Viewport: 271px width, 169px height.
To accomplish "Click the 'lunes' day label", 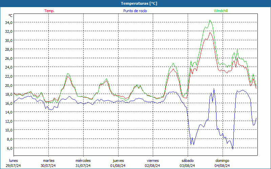I will click(x=14, y=161).
